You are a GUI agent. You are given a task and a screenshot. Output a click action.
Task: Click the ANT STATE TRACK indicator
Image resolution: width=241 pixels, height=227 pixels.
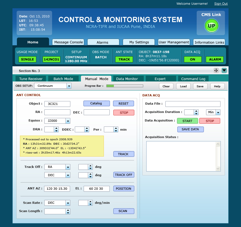click(124, 59)
